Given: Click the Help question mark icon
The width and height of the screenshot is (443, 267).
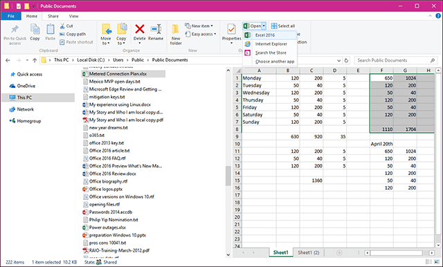Looking at the screenshot, I should click(x=438, y=16).
